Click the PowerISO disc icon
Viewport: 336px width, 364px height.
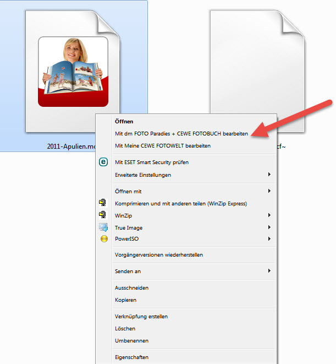point(104,238)
